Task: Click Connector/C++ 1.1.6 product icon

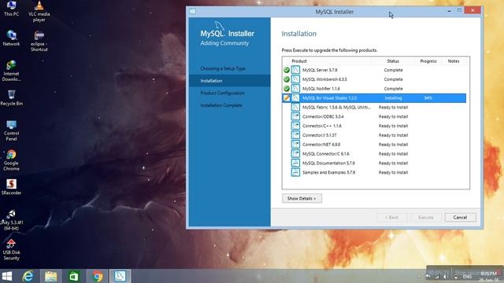Action: (295, 126)
